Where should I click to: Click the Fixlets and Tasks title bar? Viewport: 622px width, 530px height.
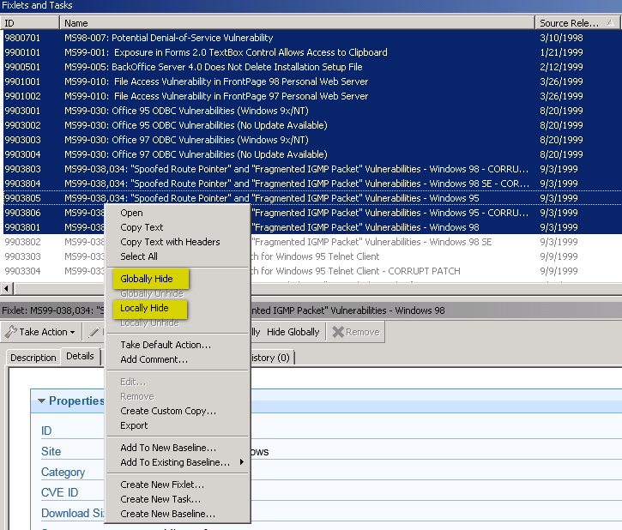pyautogui.click(x=311, y=5)
